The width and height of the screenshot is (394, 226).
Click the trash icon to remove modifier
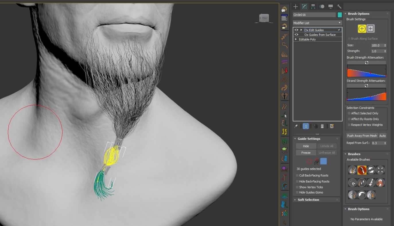pos(322,126)
